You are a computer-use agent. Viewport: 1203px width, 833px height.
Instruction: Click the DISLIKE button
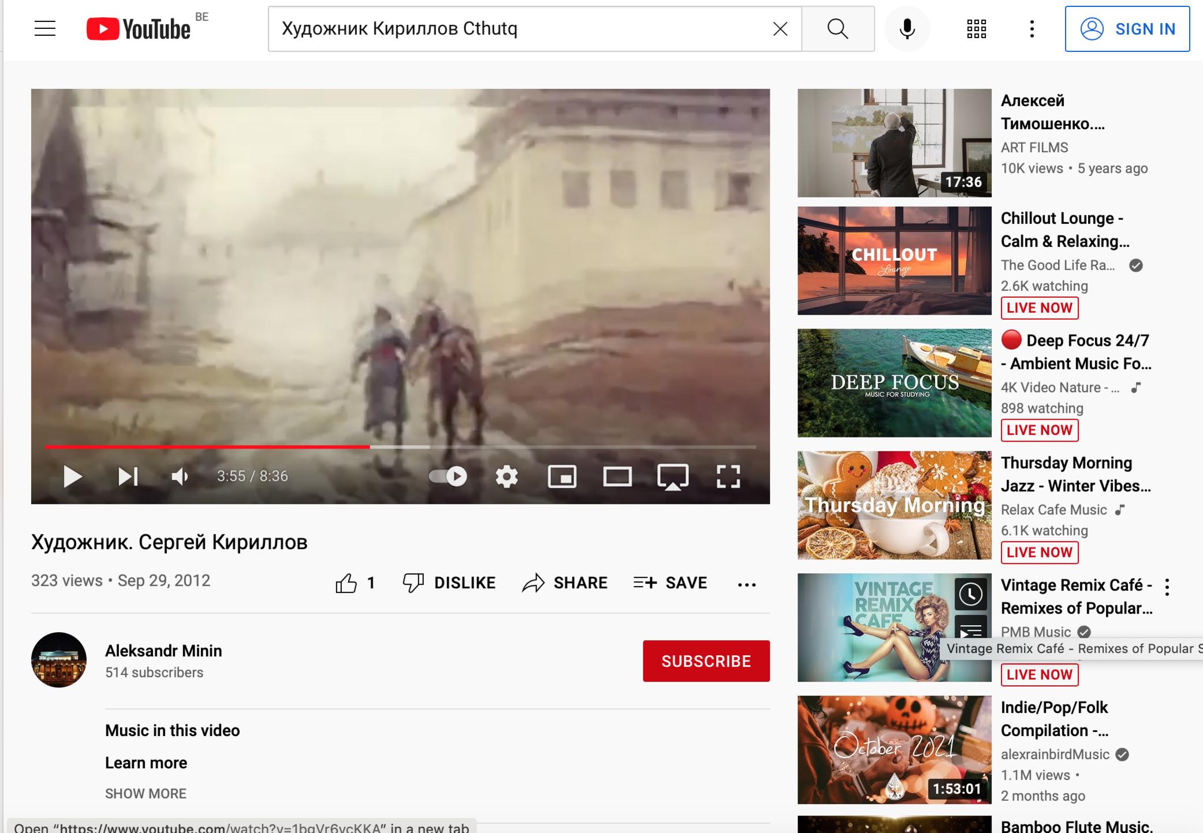click(449, 583)
